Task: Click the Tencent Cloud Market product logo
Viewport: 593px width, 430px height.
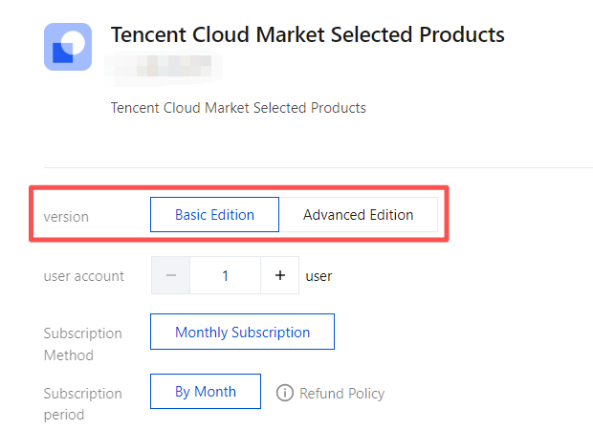Action: [68, 47]
